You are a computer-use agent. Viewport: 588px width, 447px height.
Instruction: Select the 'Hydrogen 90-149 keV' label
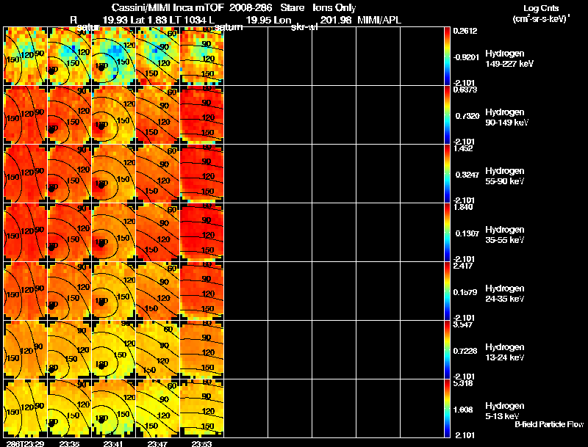click(x=507, y=117)
